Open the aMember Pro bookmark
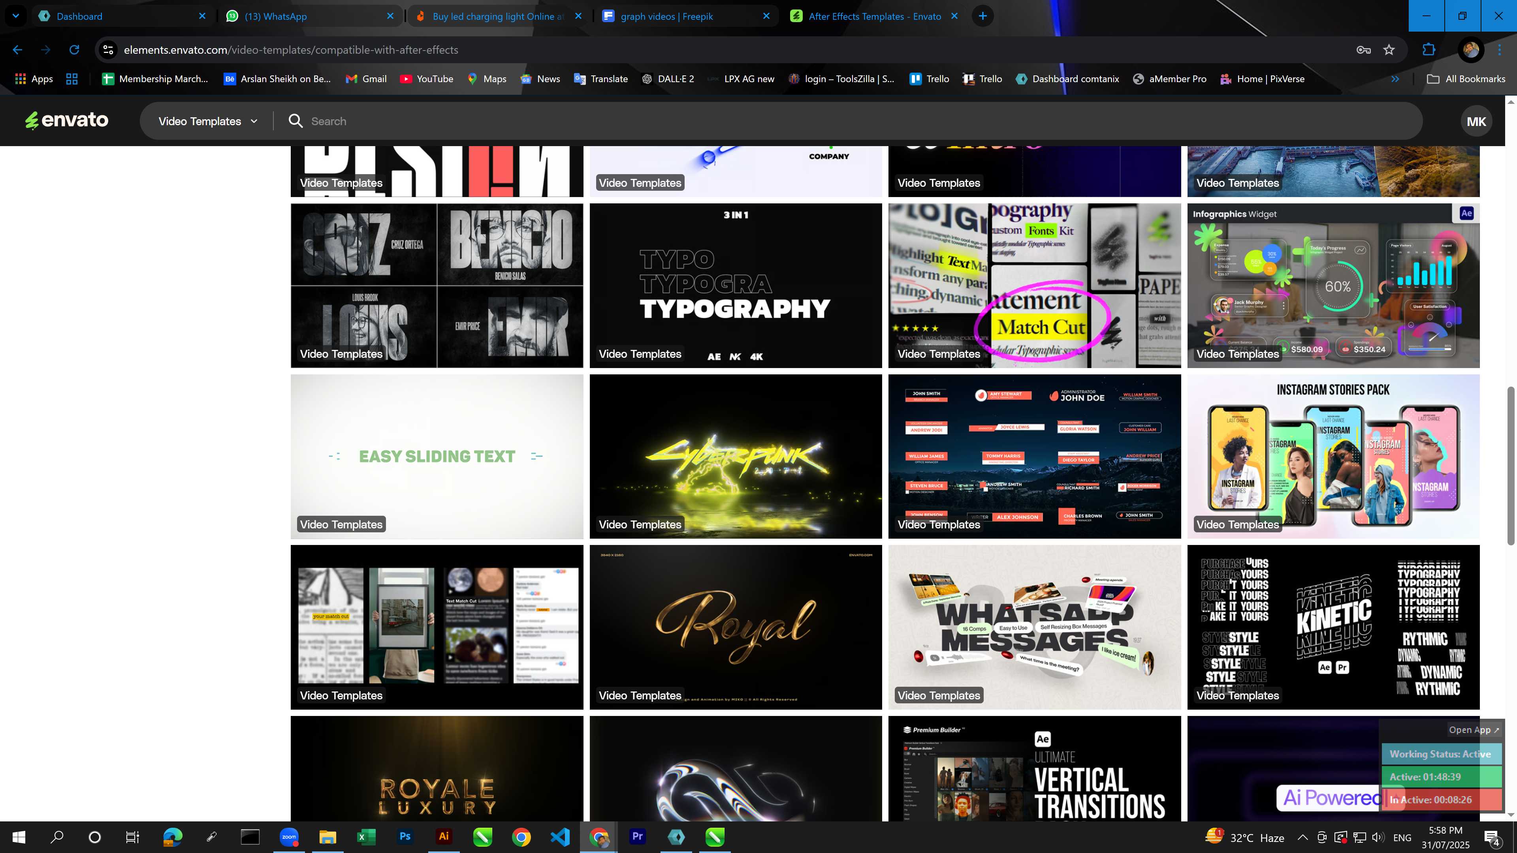This screenshot has height=853, width=1517. coord(1169,79)
